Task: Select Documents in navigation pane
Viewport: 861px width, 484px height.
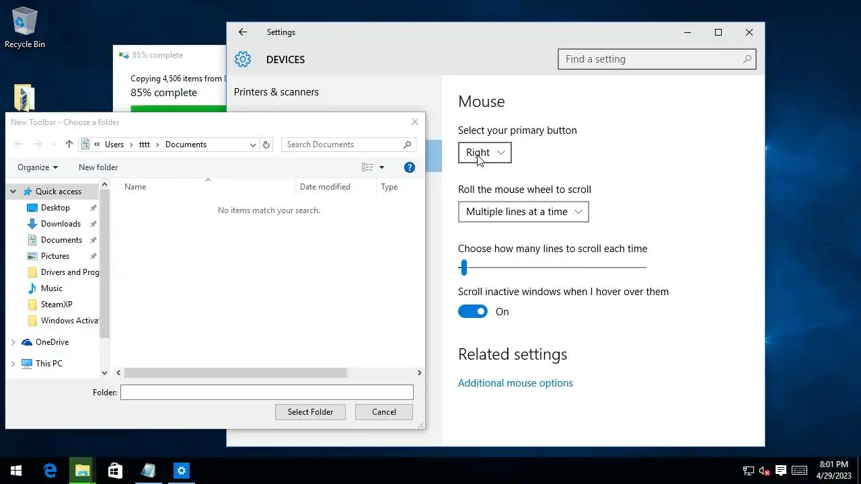Action: point(61,240)
